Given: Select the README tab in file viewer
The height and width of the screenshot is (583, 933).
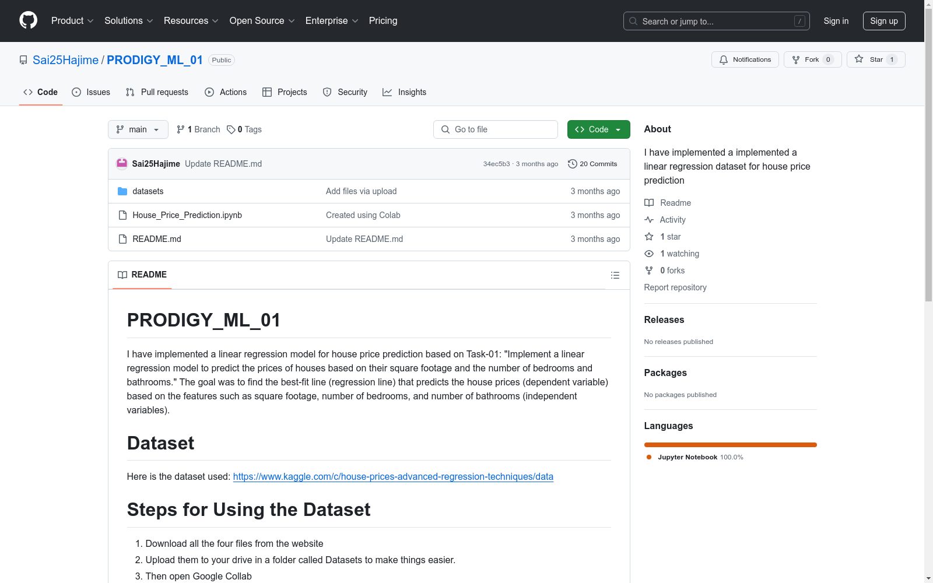Looking at the screenshot, I should (142, 275).
